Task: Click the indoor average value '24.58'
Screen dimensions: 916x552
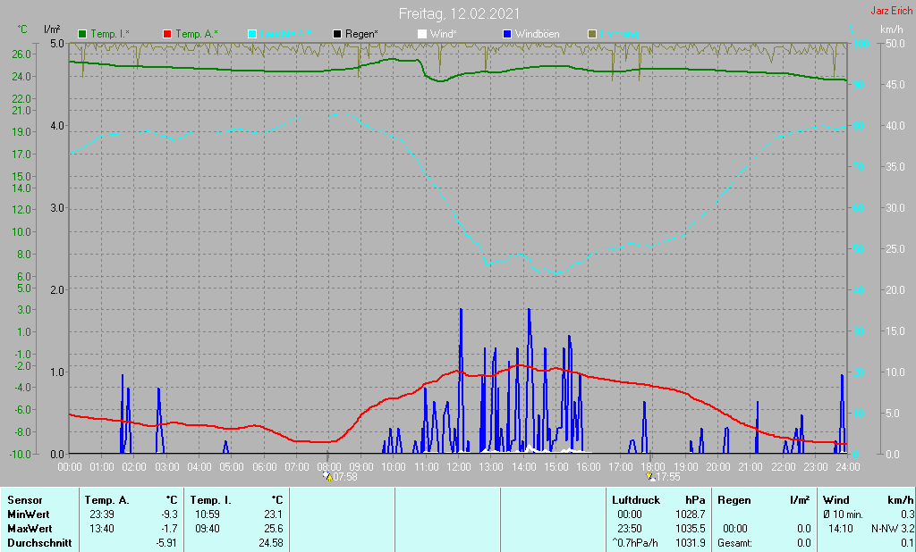Action: coord(271,543)
